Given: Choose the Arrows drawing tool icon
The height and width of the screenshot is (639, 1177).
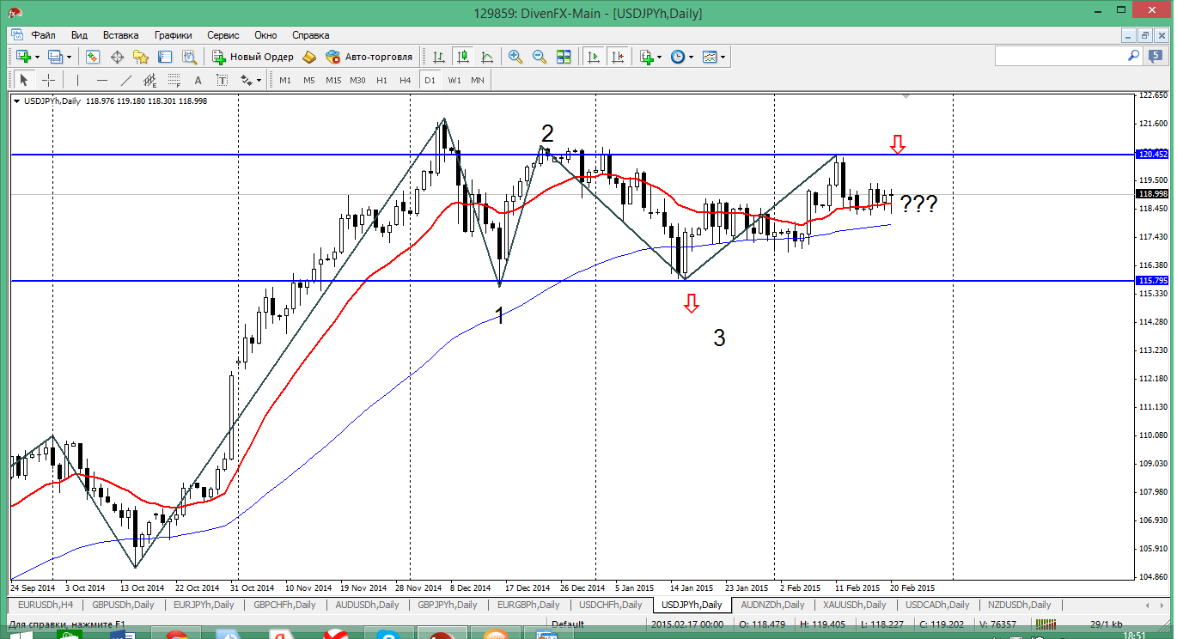Looking at the screenshot, I should 247,80.
